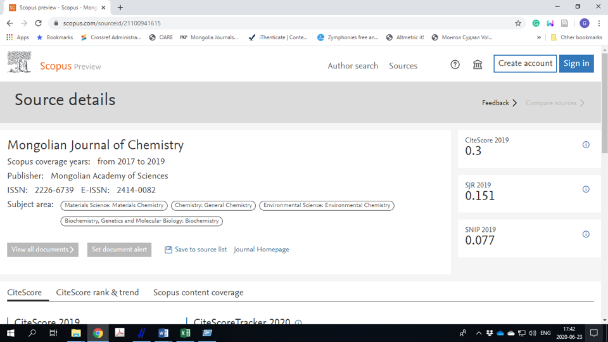Image resolution: width=608 pixels, height=342 pixels.
Task: Open Chrome's three-dot menu
Action: (598, 23)
